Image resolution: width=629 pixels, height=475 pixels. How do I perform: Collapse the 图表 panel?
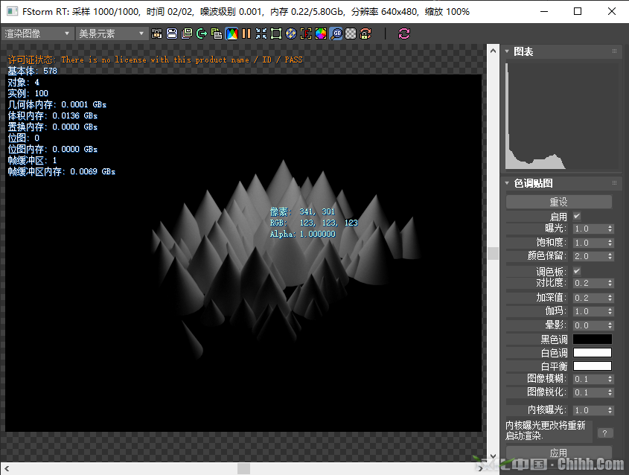coord(508,52)
